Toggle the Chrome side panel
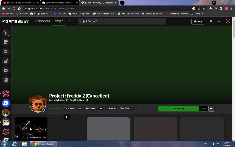Viewport: 235px width, 147px height. pos(221,9)
